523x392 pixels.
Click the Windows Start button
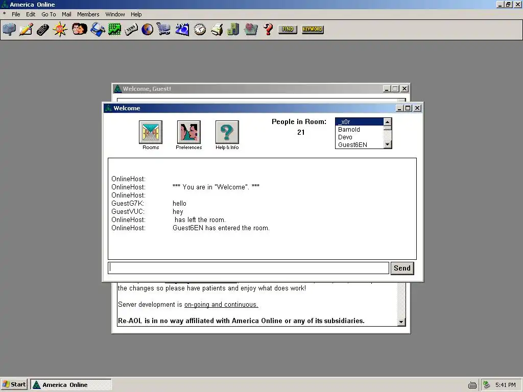pos(14,385)
